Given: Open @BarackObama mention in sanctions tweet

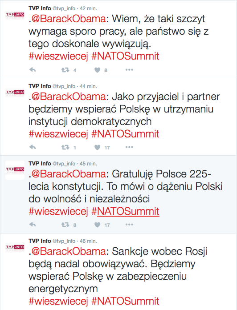Looking at the screenshot, I should (x=69, y=251).
